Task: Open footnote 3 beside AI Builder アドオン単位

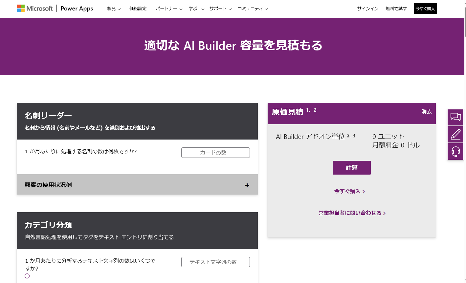Action: tap(348, 136)
